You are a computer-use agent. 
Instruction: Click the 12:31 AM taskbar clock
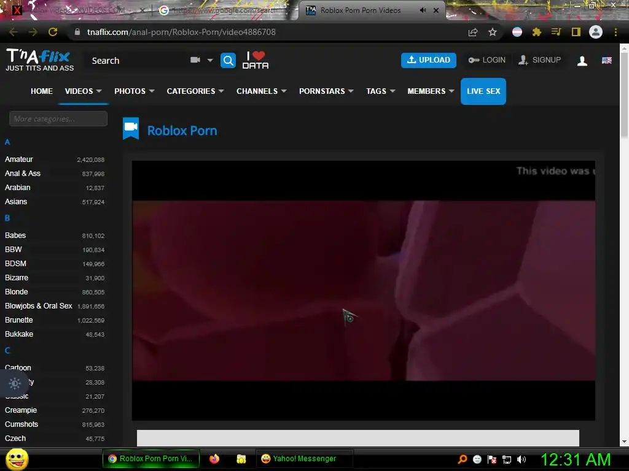point(576,459)
